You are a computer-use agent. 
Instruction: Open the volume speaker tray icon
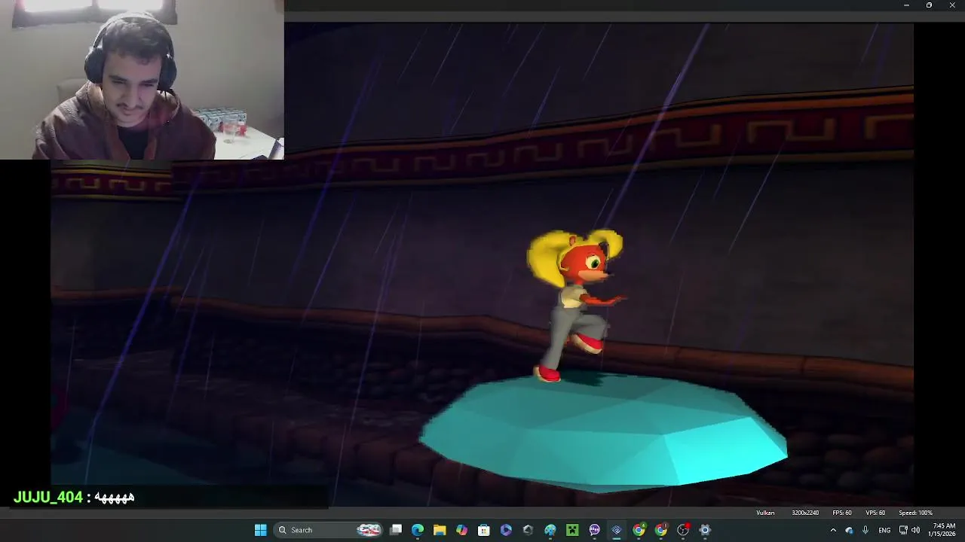coord(915,530)
